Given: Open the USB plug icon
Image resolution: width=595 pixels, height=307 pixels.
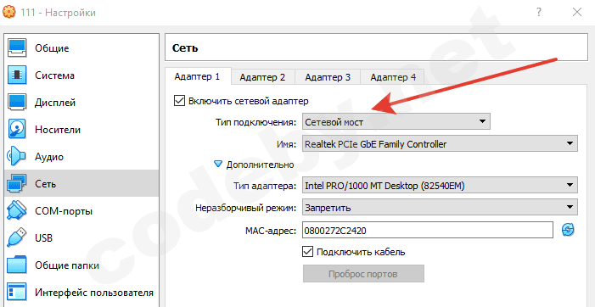Looking at the screenshot, I should (17, 238).
